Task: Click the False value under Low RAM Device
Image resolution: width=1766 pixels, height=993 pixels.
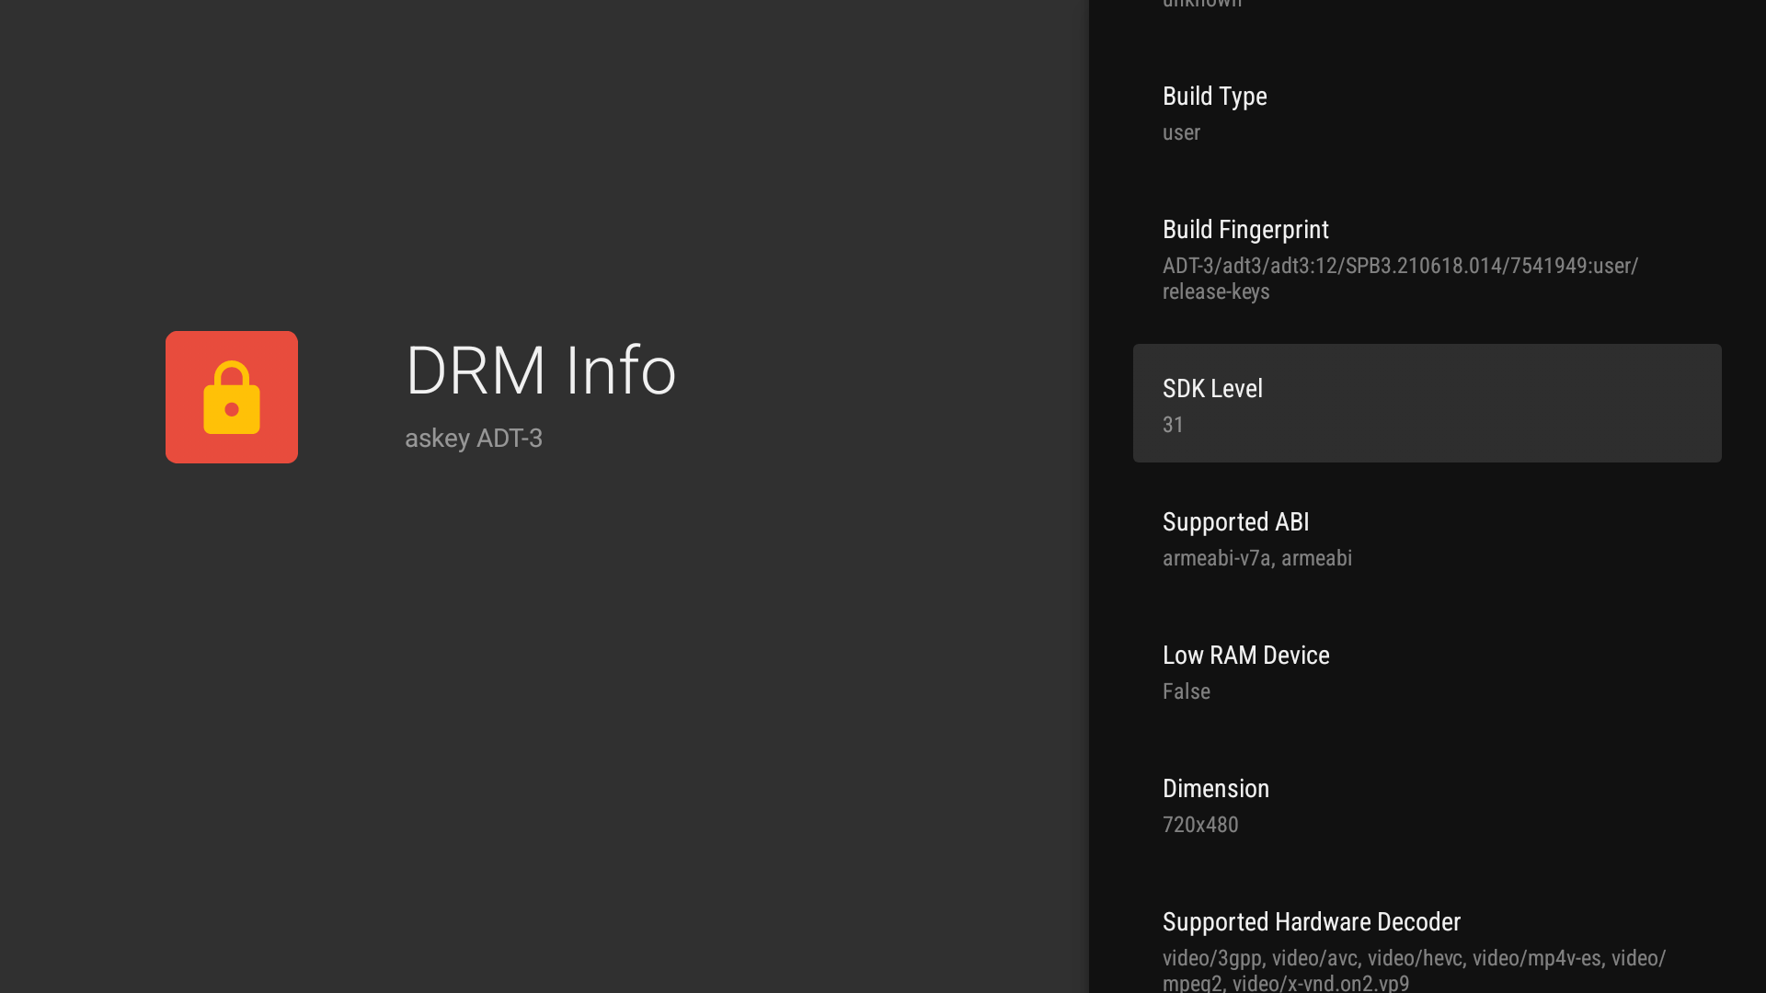Action: (x=1186, y=691)
